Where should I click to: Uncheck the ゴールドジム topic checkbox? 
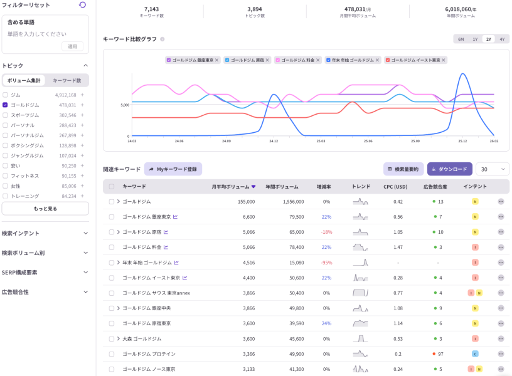click(x=5, y=105)
